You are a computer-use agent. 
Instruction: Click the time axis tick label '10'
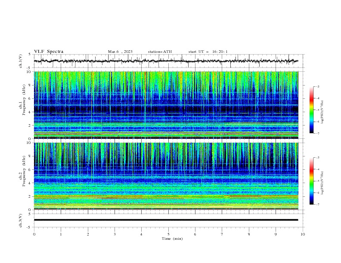tap(303, 234)
